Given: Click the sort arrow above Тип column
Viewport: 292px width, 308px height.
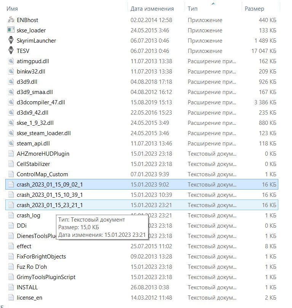Looking at the screenshot, I should [213, 3].
